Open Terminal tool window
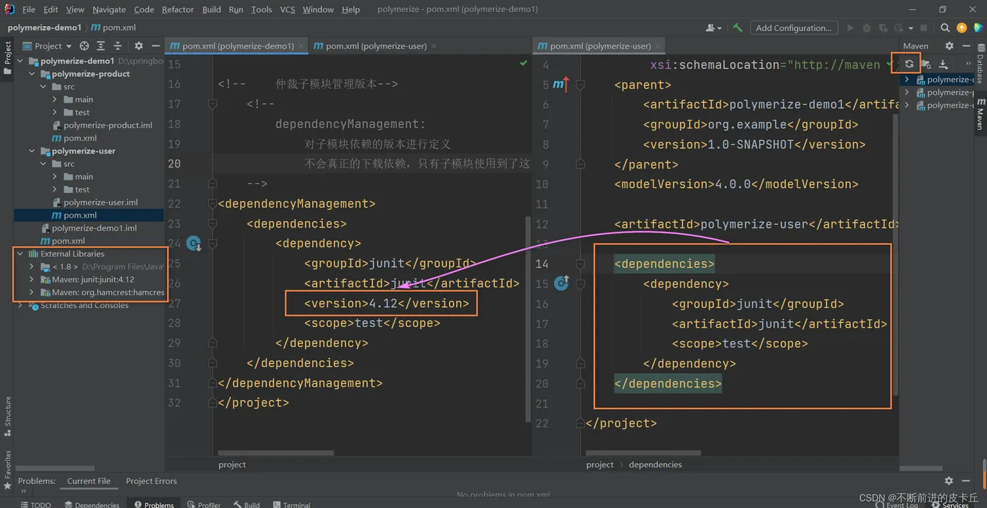The image size is (987, 508). [290, 504]
